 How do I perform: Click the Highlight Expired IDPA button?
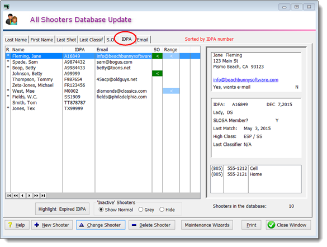62,209
